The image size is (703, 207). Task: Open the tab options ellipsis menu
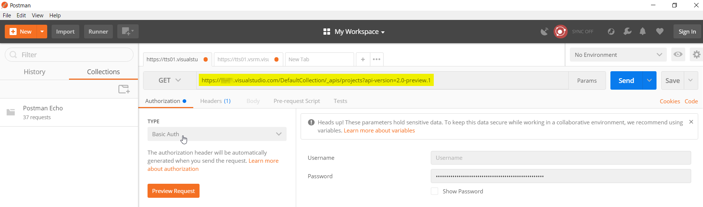[377, 59]
